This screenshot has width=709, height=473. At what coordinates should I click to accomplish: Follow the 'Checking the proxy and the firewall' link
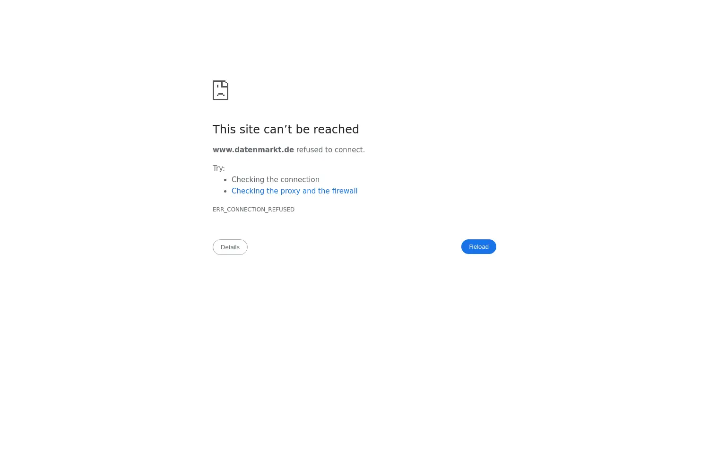pyautogui.click(x=294, y=191)
